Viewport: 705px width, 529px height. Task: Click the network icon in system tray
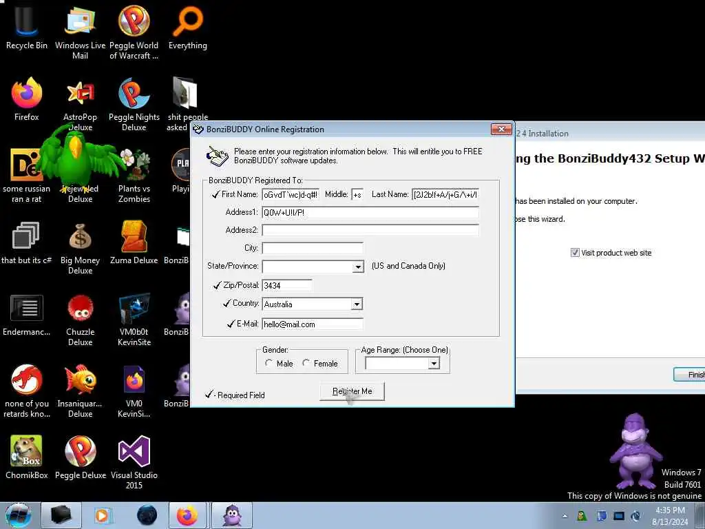[x=619, y=516]
